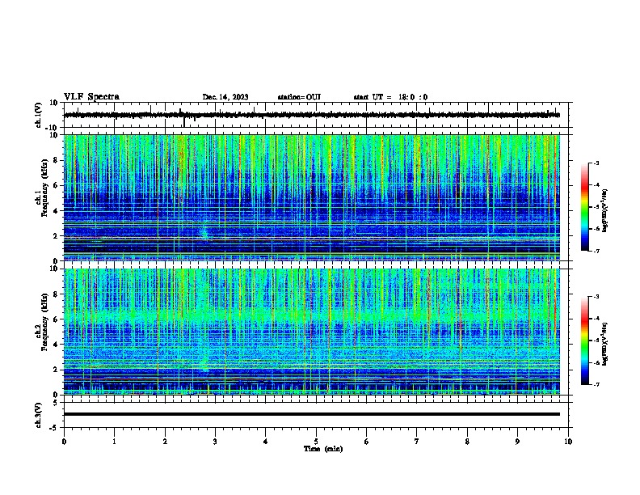This screenshot has height=495, width=640.
Task: Click the "ch.1(V)" waveform axis label
Action: (x=39, y=115)
